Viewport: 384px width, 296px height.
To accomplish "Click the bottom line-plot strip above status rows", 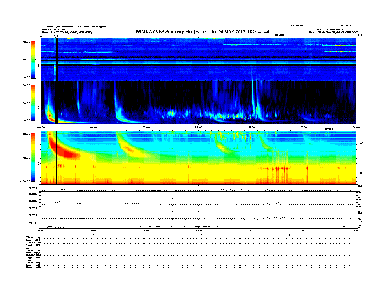I will pyautogui.click(x=199, y=223).
